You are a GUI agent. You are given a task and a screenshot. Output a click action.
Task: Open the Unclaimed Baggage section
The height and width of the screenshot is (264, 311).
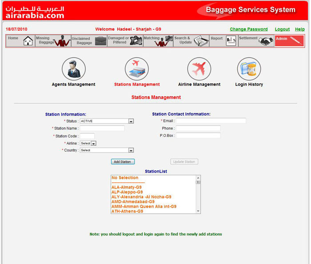coord(89,41)
